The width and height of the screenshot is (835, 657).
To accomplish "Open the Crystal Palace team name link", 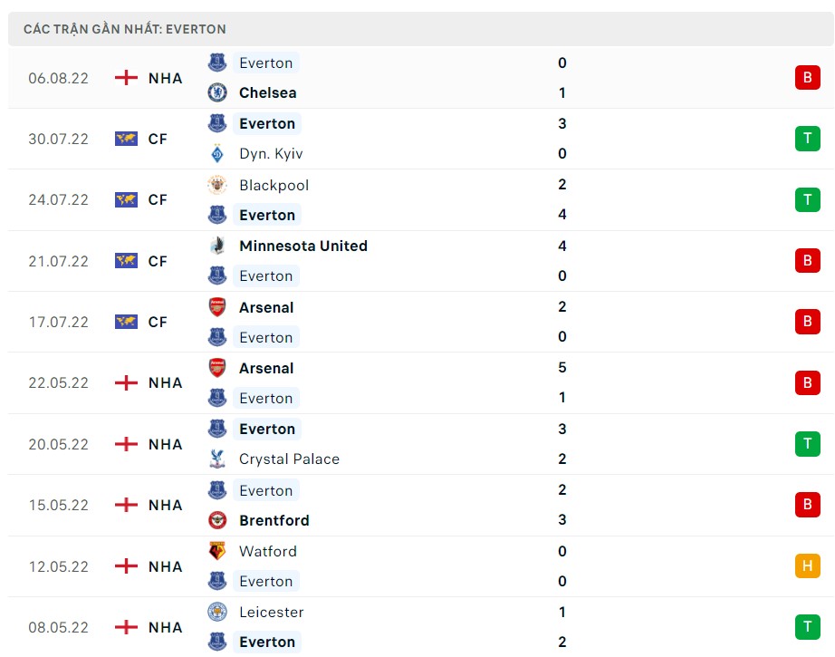I will click(x=289, y=459).
